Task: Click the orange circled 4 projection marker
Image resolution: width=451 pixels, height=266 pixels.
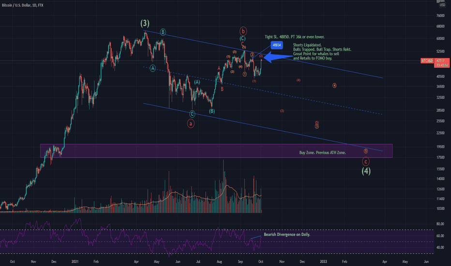Action: pos(334,86)
